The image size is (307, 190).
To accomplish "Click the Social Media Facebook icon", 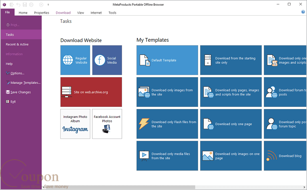I will click(x=100, y=60).
